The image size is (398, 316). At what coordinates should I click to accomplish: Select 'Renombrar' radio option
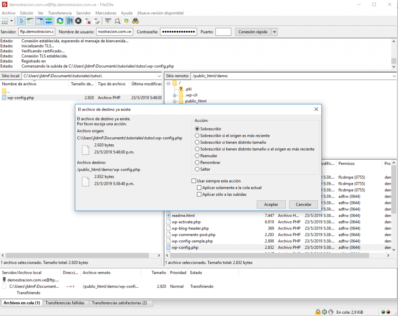[x=197, y=163]
